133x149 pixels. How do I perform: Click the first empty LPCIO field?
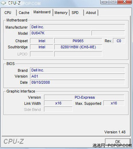tap(42, 54)
